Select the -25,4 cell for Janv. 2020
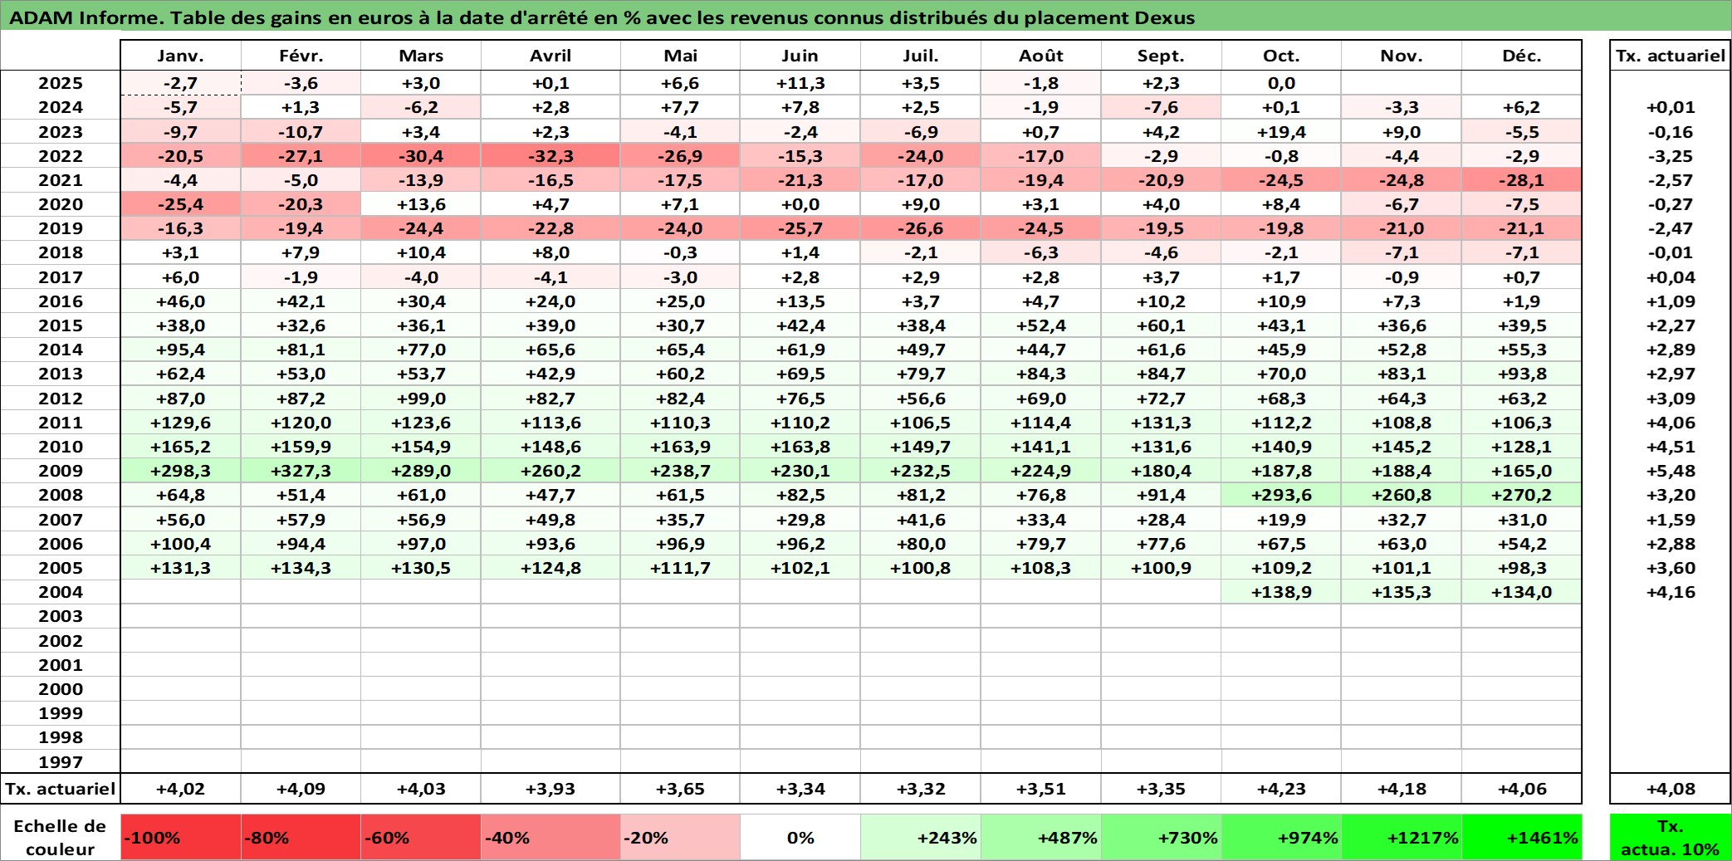 point(181,204)
